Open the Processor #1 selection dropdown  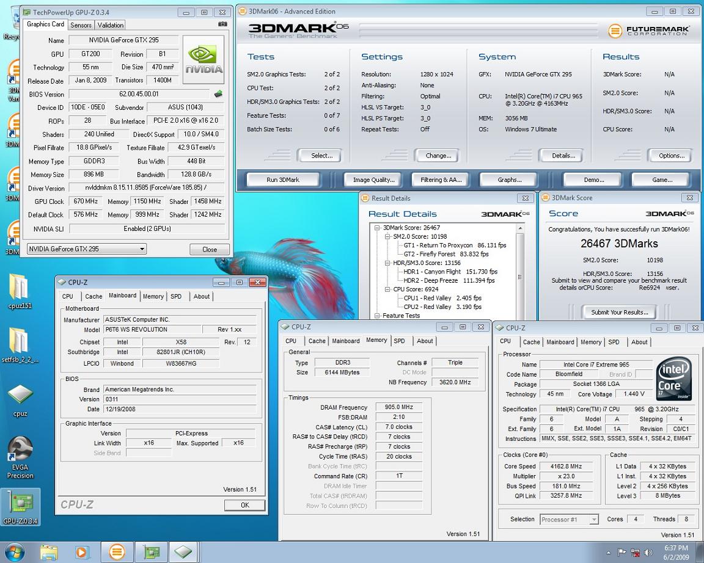coord(569,520)
